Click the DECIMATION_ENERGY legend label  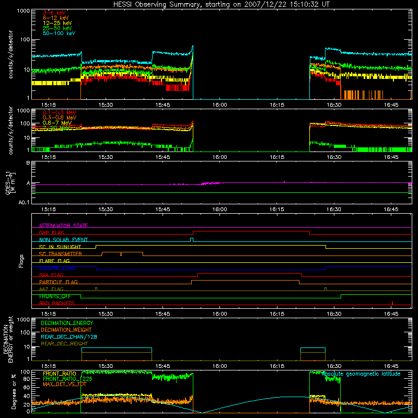67,323
